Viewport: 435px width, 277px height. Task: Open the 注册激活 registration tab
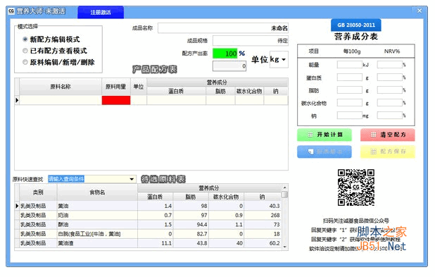pos(101,12)
